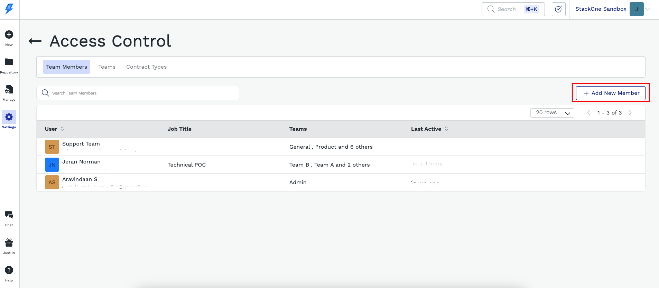Click the magnifier icon in team search

(45, 93)
